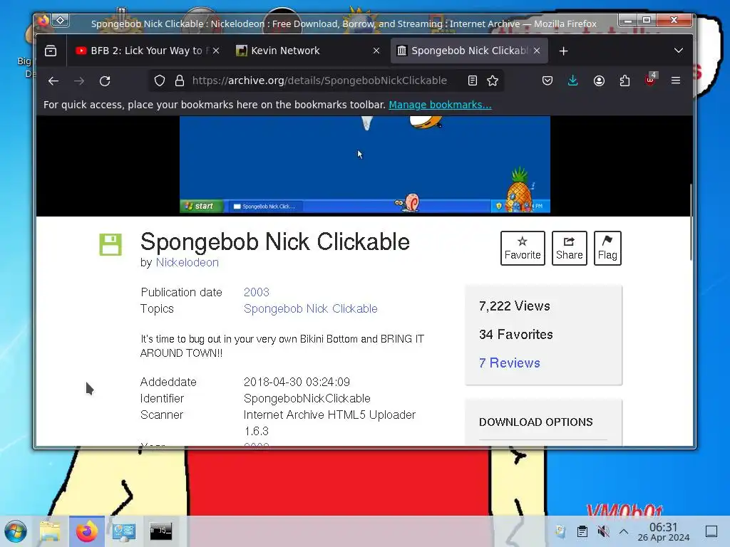Open Nickelodeon creator link
The height and width of the screenshot is (547, 730).
click(187, 262)
